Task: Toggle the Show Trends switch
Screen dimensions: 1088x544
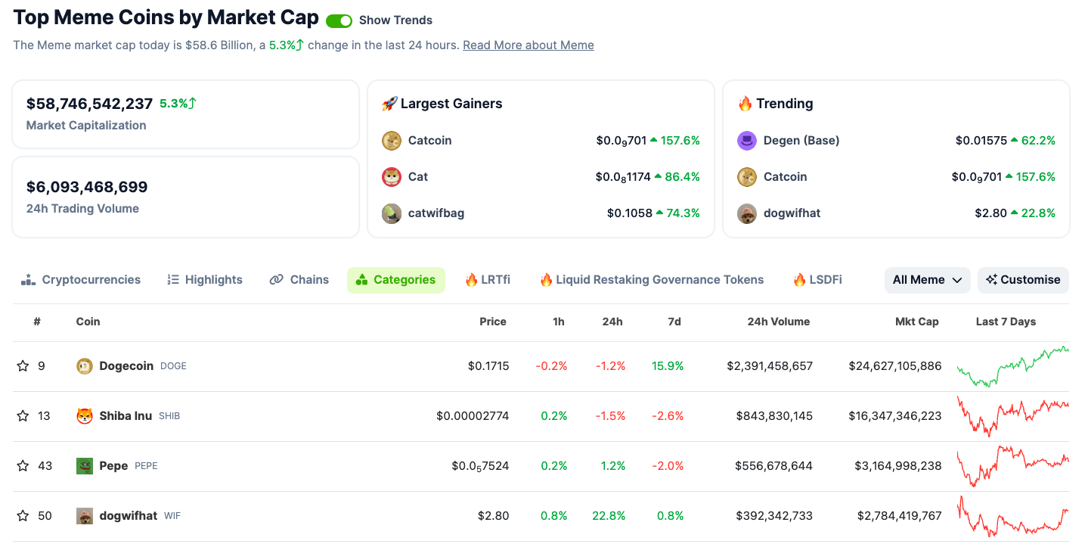Action: [339, 20]
